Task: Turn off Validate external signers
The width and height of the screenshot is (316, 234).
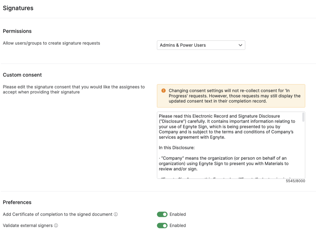Action: coord(162,225)
